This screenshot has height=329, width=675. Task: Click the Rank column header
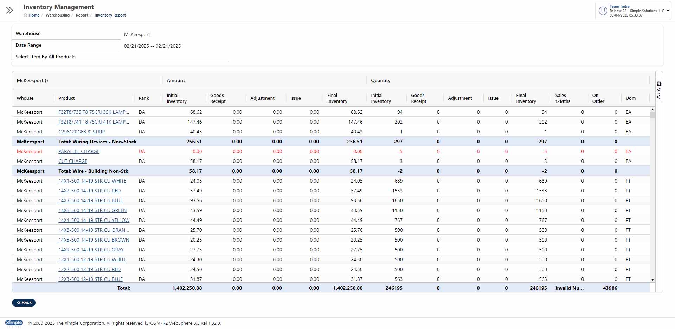(144, 98)
